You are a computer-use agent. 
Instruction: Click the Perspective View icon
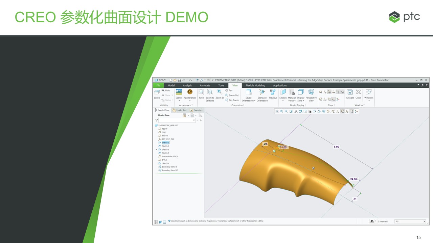coord(311,92)
